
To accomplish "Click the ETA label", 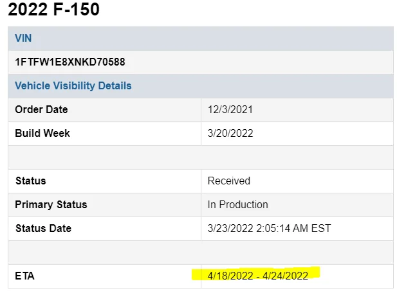I will point(24,276).
